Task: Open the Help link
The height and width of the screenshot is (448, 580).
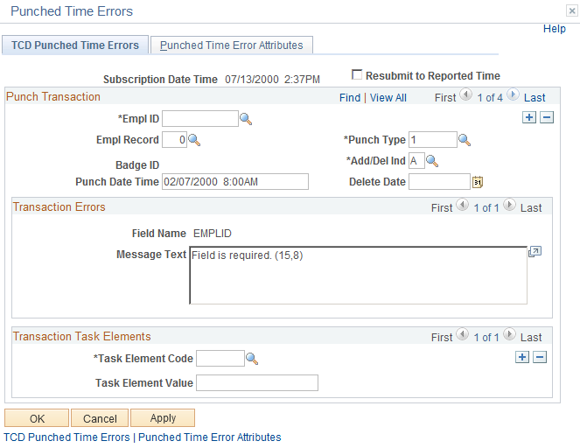Action: click(x=554, y=29)
